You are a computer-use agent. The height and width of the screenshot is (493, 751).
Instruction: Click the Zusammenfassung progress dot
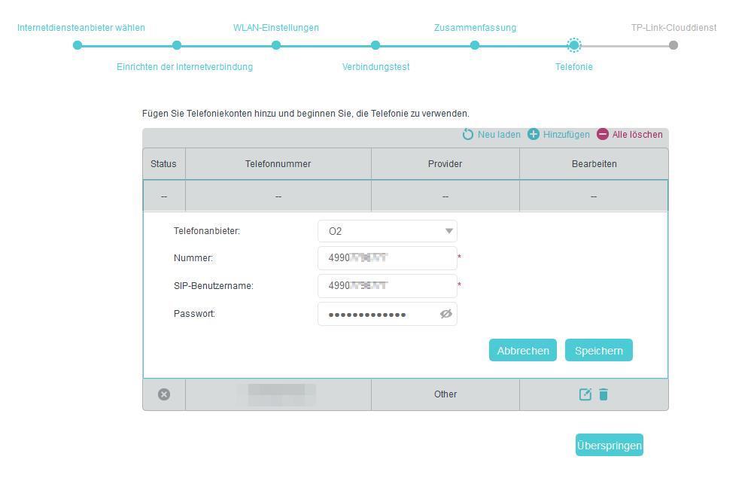point(475,45)
